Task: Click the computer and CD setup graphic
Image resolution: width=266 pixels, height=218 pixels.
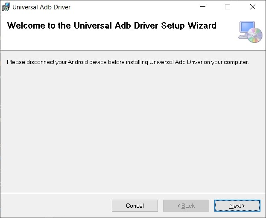Action: click(x=250, y=32)
